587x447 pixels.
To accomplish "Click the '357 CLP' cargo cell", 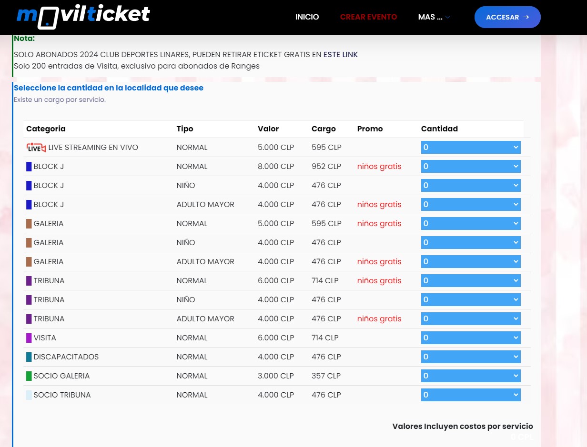I will (326, 376).
